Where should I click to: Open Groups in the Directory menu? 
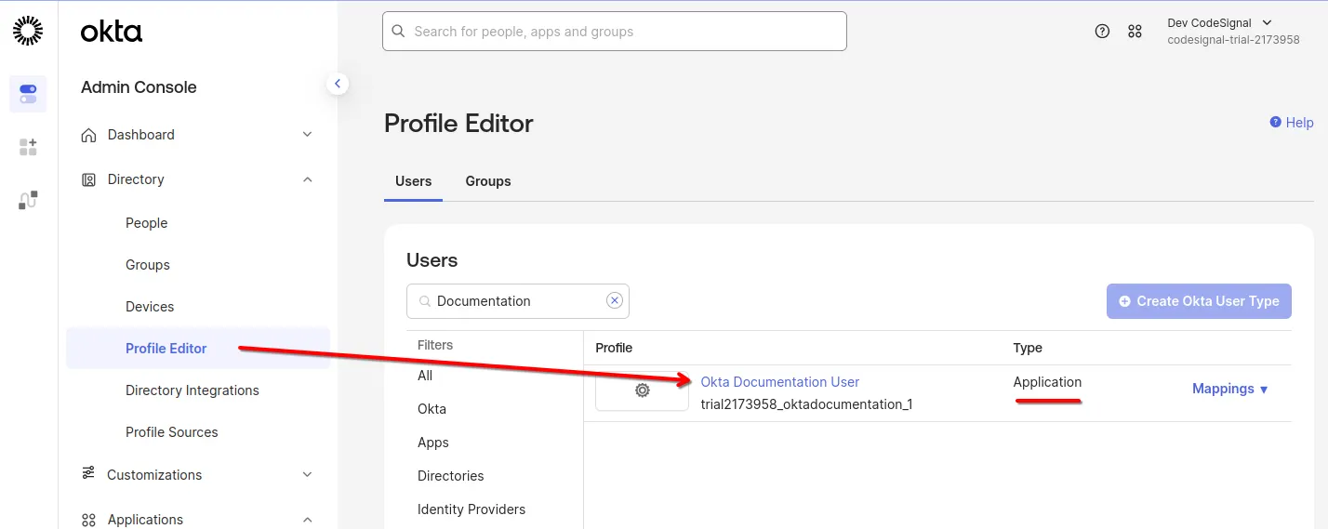tap(148, 265)
